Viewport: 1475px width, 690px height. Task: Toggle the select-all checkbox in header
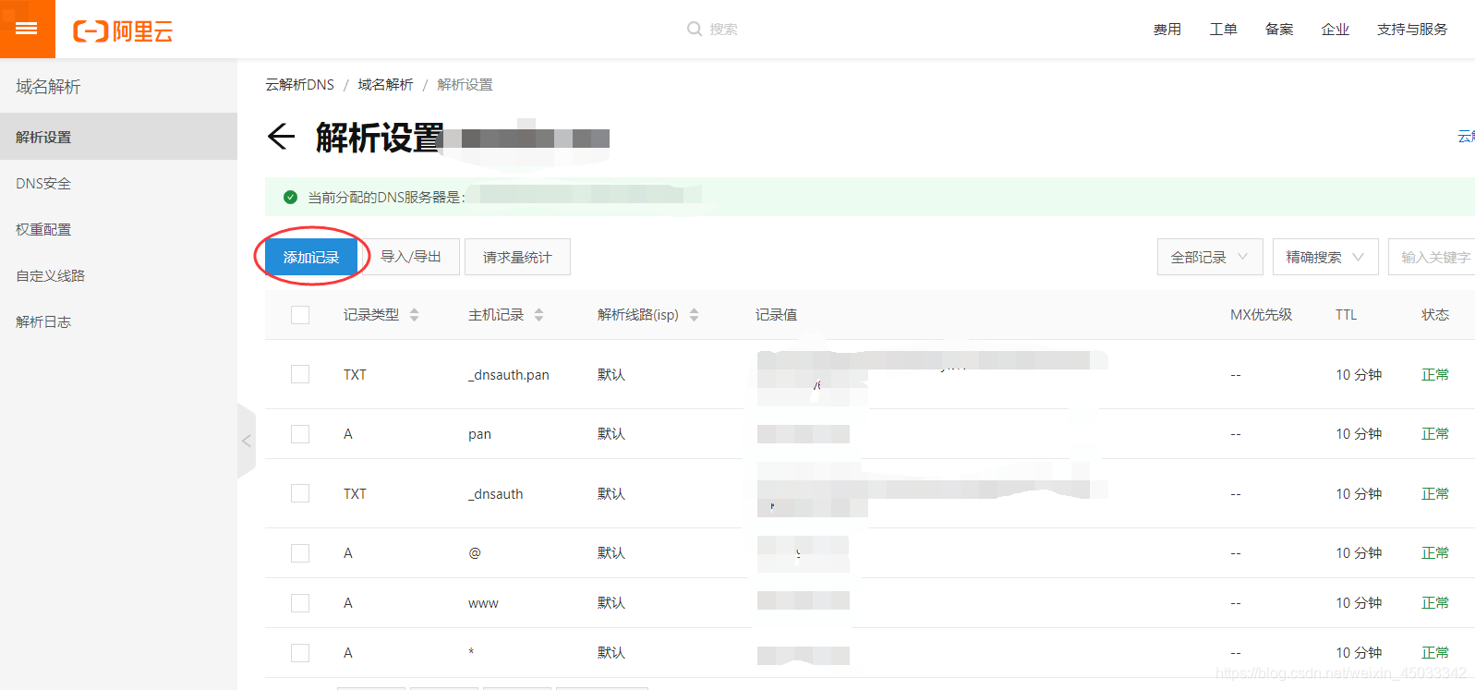pyautogui.click(x=300, y=315)
